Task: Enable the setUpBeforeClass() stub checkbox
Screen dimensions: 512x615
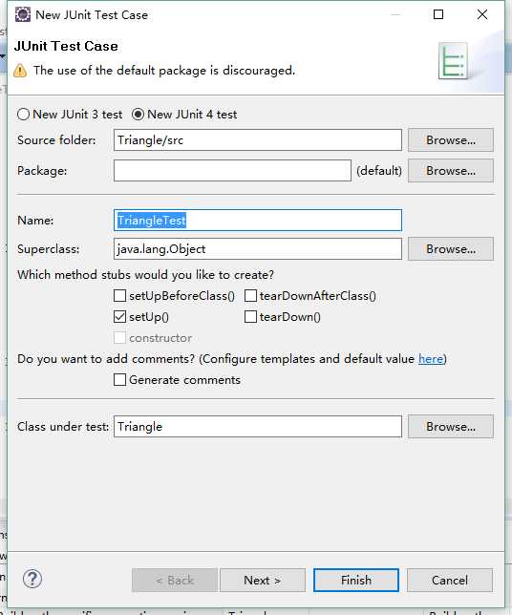Action: pos(119,295)
